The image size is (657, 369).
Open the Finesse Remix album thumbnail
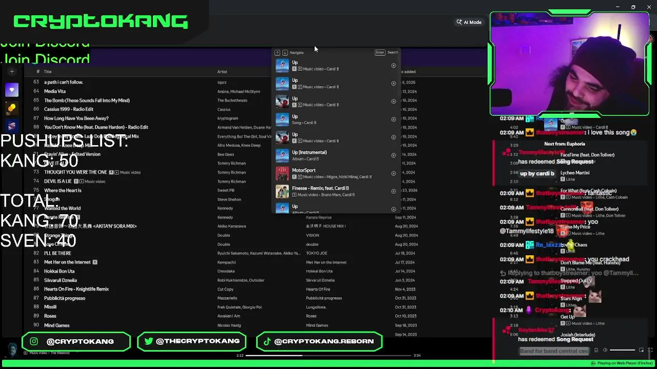(x=282, y=191)
